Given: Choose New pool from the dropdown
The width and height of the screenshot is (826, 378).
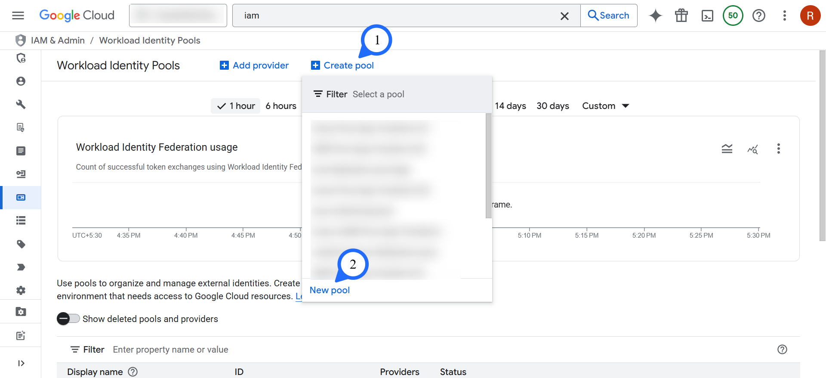Looking at the screenshot, I should tap(330, 290).
